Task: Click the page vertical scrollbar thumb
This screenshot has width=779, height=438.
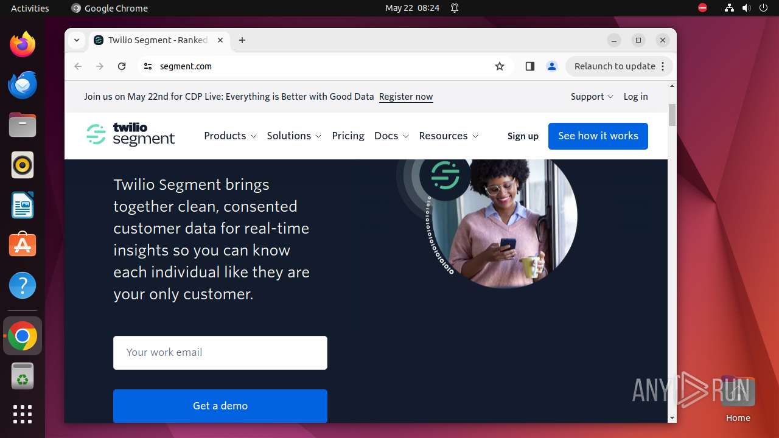Action: tap(672, 115)
